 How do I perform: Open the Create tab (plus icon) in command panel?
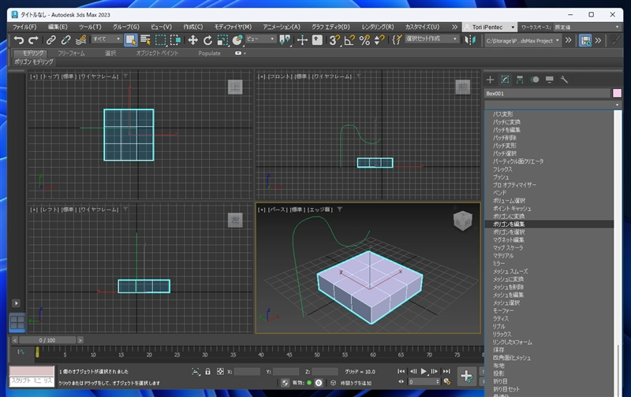490,80
